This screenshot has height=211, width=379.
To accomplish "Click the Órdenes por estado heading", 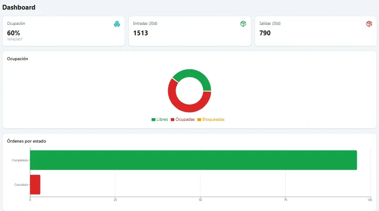I will [26, 141].
